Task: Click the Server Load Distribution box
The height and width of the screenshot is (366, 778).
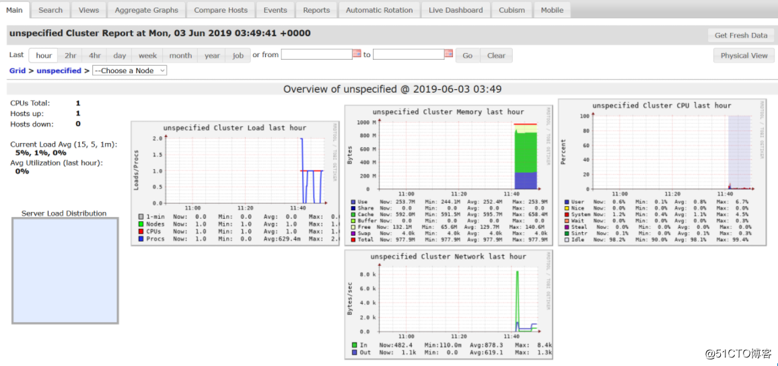Action: click(65, 271)
